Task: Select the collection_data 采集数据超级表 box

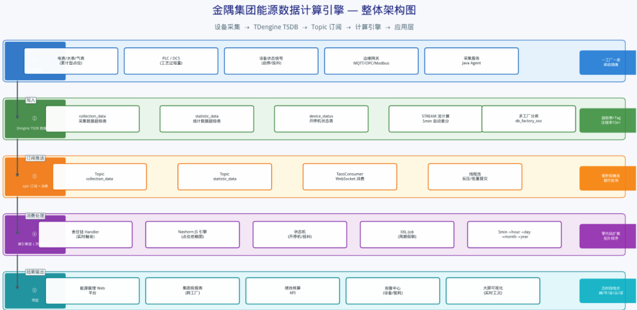Action: click(x=93, y=119)
